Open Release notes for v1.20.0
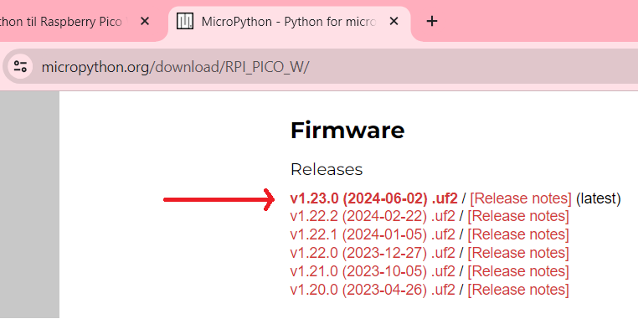Image resolution: width=638 pixels, height=319 pixels. (518, 290)
